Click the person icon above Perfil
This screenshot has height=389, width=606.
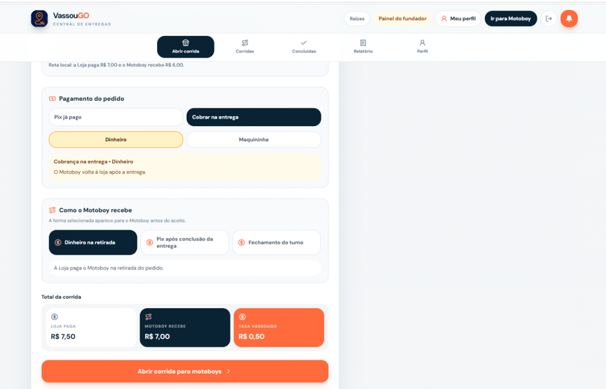423,43
